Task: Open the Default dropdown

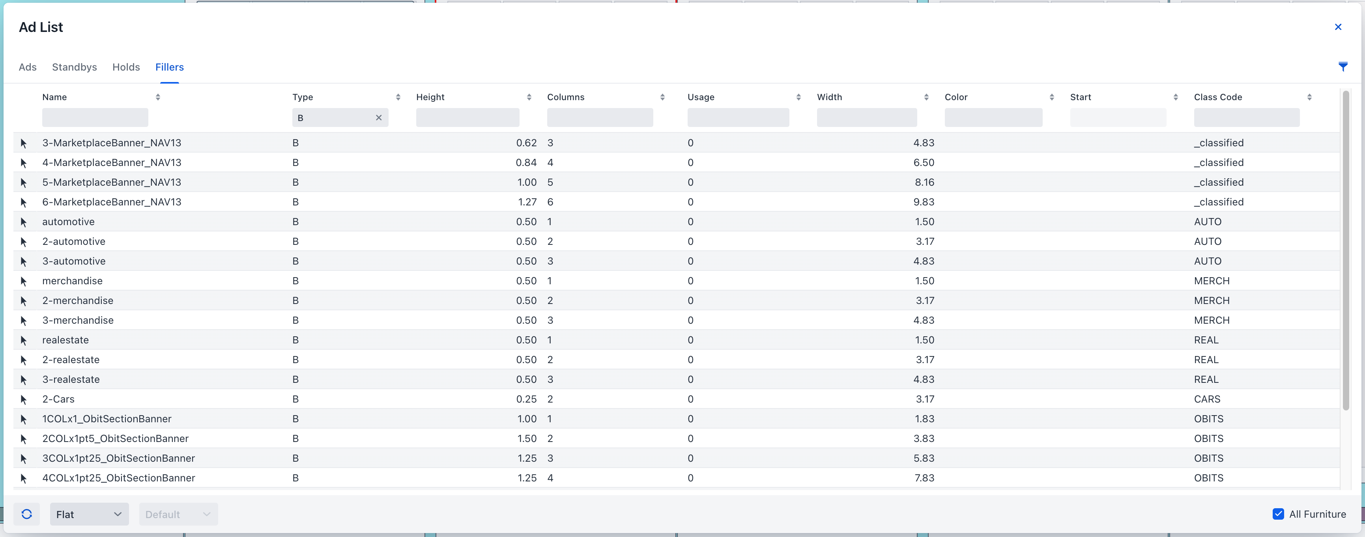Action: 178,514
